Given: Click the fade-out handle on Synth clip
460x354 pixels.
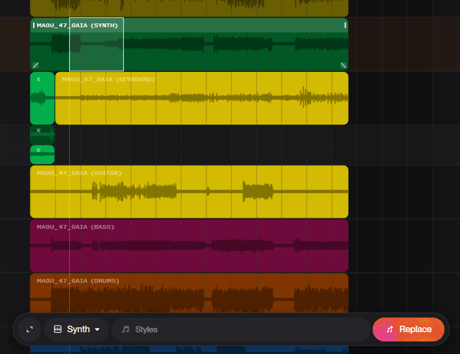Looking at the screenshot, I should [x=343, y=65].
